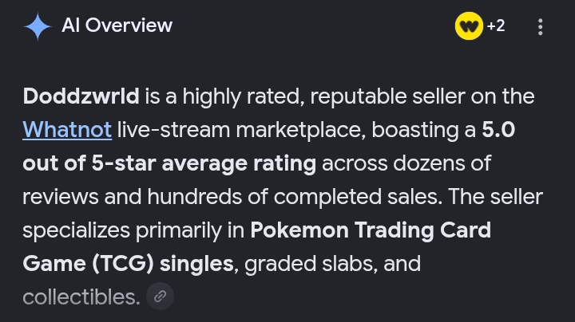The width and height of the screenshot is (575, 322).
Task: Click the text 5-star average rating
Action: pyautogui.click(x=204, y=163)
